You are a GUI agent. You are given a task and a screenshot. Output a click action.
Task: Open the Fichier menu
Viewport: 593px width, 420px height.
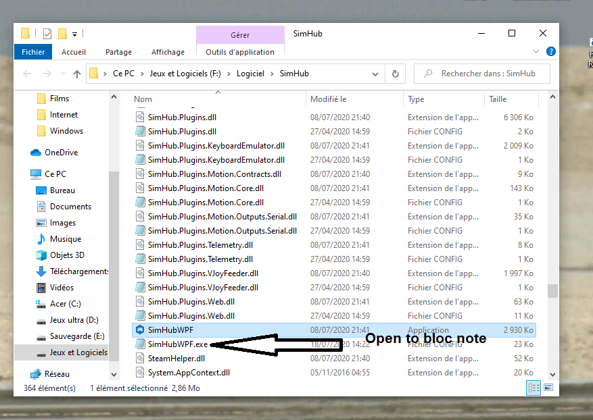pos(33,52)
